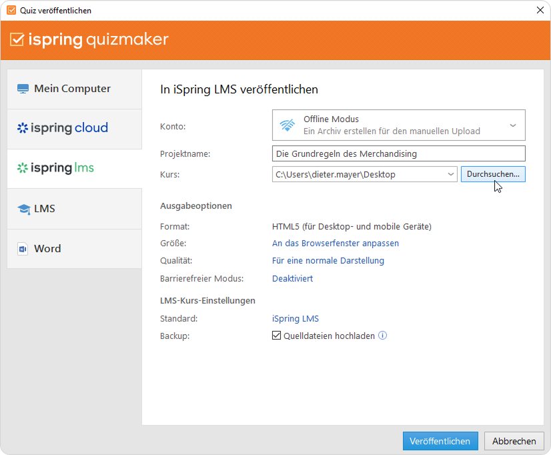Click the Veröffentlichen button

coord(440,441)
